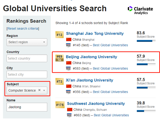Click the 83.6 subject score bar
Viewport: 160px width, 121px height.
pos(146,41)
